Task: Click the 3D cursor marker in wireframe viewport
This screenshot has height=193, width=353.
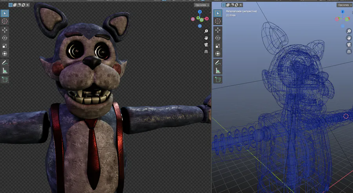Action: coord(346,116)
